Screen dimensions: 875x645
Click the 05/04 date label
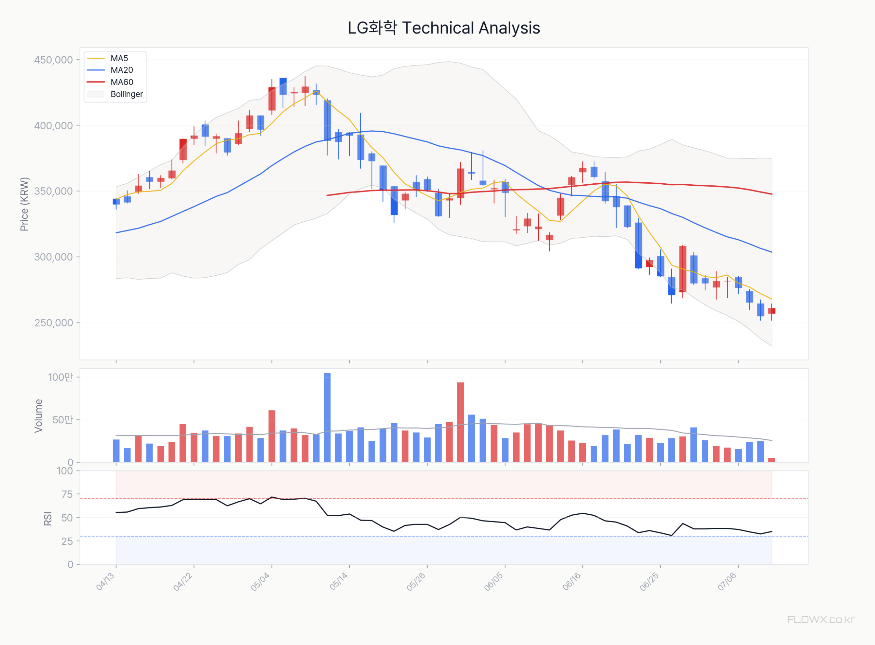click(x=260, y=581)
